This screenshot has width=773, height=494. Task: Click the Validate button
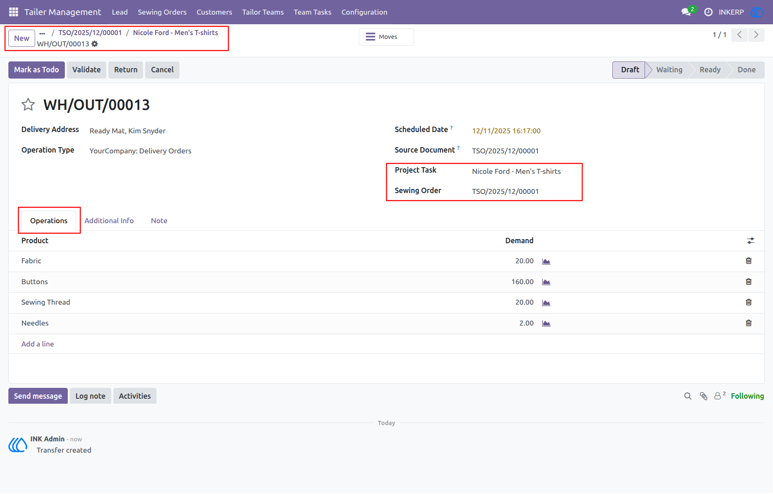87,70
